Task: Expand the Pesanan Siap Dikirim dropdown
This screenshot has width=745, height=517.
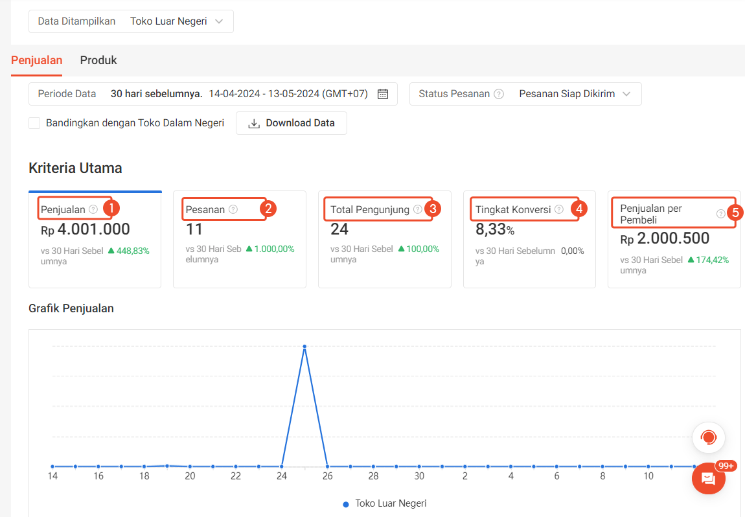Action: (575, 94)
